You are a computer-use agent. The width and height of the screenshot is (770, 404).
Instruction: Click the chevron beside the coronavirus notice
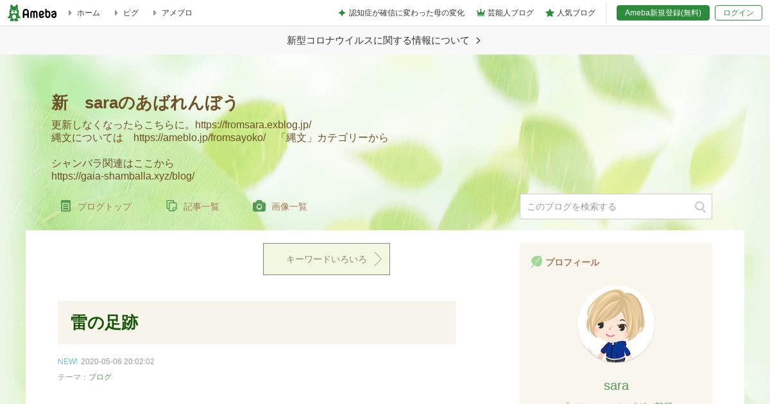click(x=478, y=40)
